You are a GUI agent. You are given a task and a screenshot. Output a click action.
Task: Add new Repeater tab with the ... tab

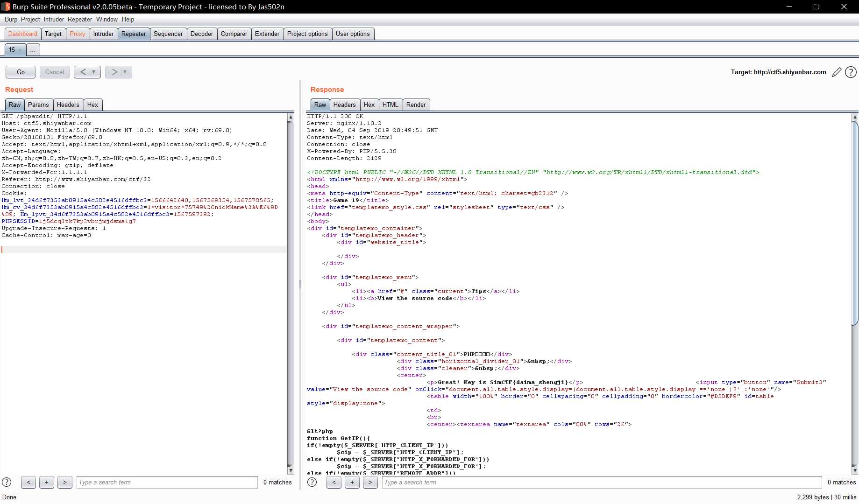(x=33, y=49)
